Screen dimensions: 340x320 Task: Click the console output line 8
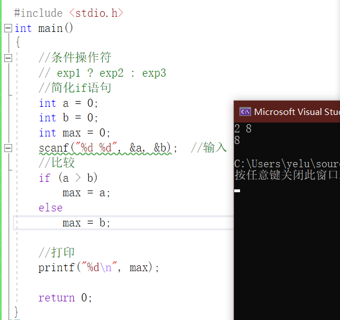[237, 140]
